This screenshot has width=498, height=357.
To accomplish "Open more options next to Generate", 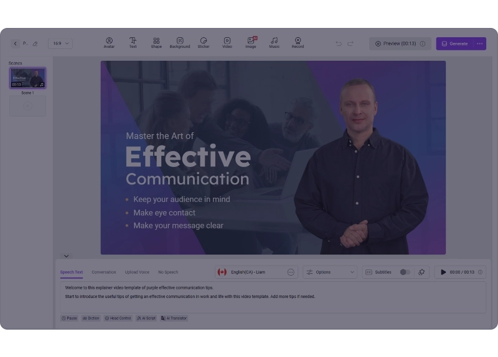I will click(x=480, y=43).
